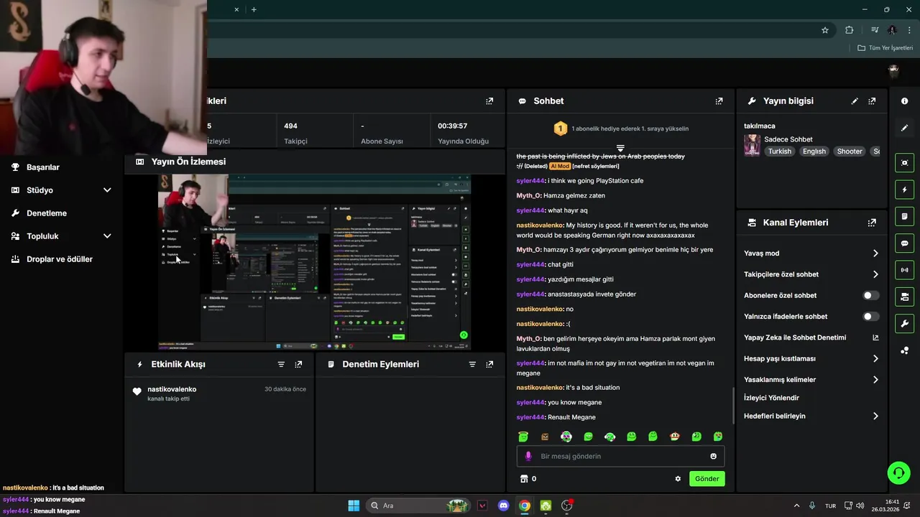Toggle the broadcast signal sidebar icon
The image size is (920, 517).
tap(904, 270)
